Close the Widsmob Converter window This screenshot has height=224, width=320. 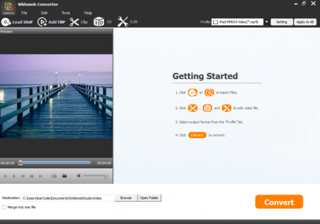click(x=313, y=3)
